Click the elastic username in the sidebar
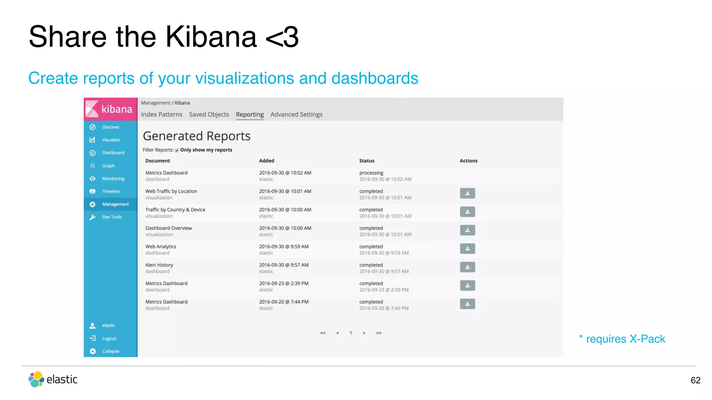The image size is (712, 400). tap(108, 325)
